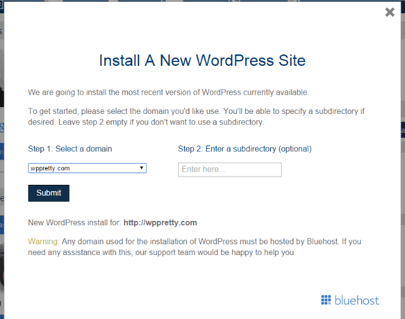Select the 'Step 1: Select a domain' label
The height and width of the screenshot is (319, 405).
pyautogui.click(x=70, y=149)
